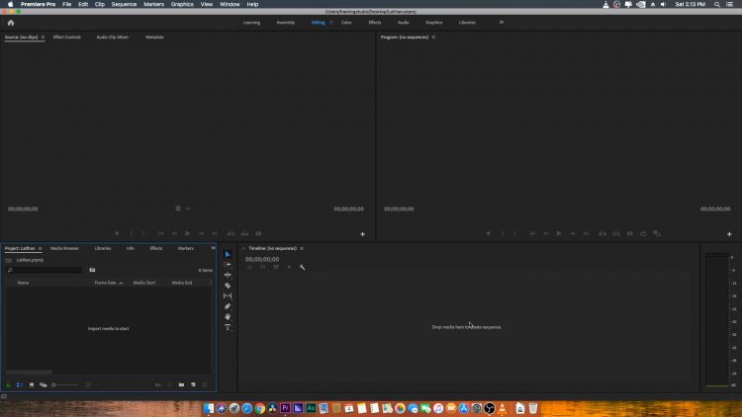Add marker in Source monitor

coord(117,233)
